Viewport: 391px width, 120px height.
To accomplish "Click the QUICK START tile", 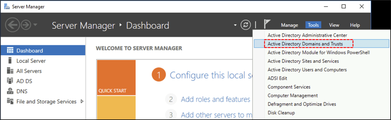I will [x=116, y=78].
